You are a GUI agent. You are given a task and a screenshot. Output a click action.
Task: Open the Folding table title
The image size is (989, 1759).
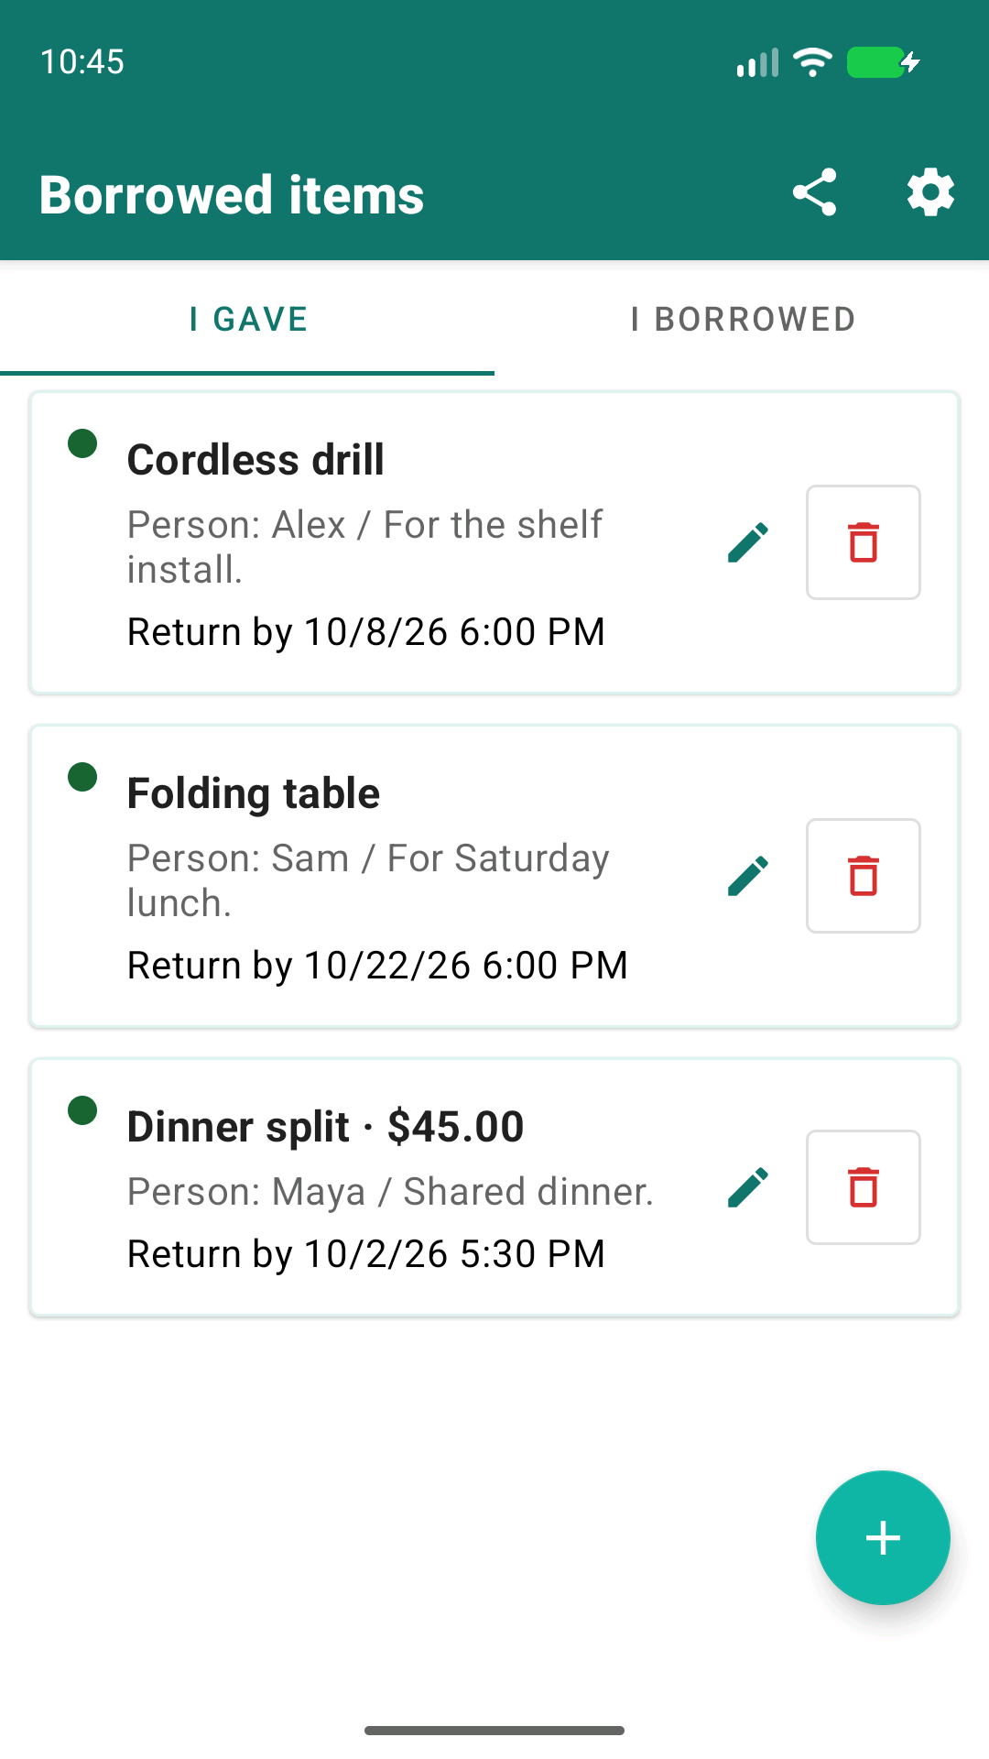click(x=253, y=793)
